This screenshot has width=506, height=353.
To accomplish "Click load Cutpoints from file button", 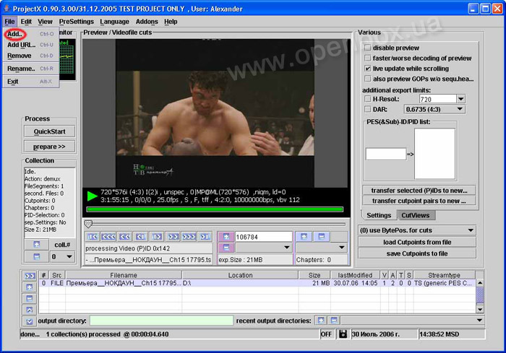I will click(x=417, y=242).
